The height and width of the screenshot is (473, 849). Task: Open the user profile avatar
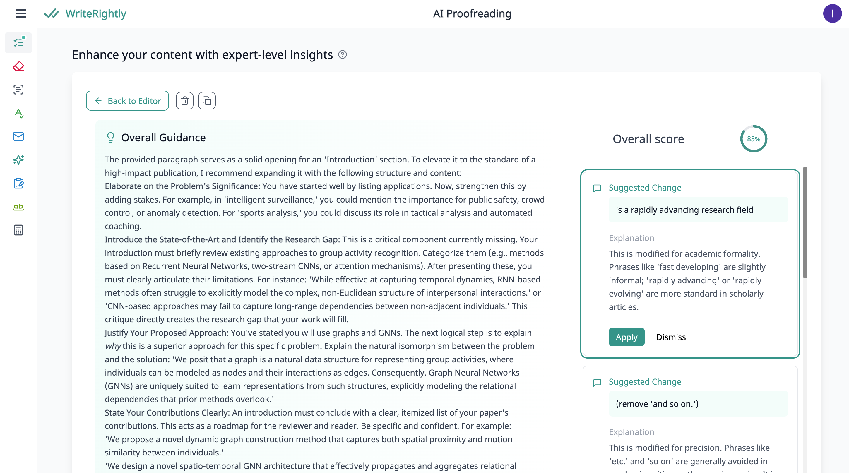tap(832, 13)
